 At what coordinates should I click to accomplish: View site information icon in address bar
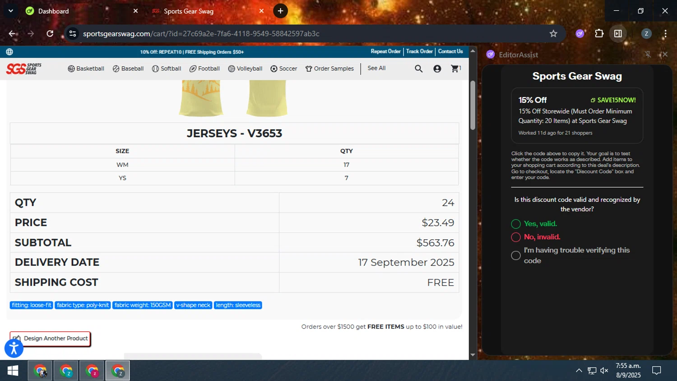[x=72, y=33]
